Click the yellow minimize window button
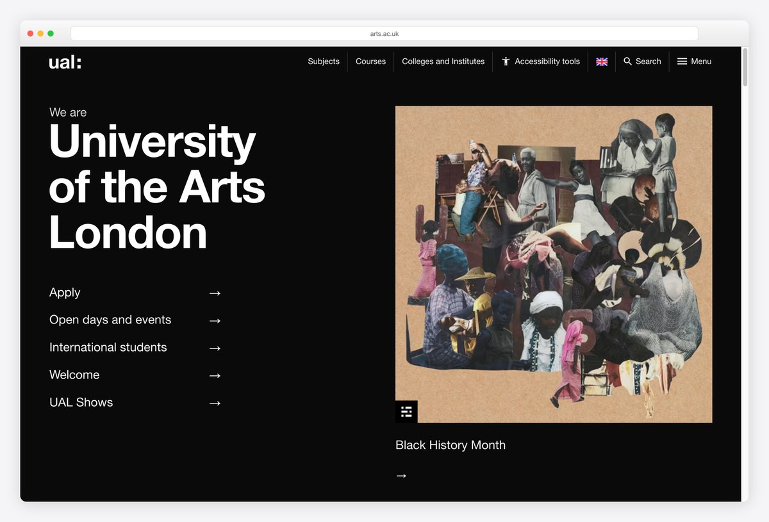The height and width of the screenshot is (522, 769). pyautogui.click(x=40, y=33)
